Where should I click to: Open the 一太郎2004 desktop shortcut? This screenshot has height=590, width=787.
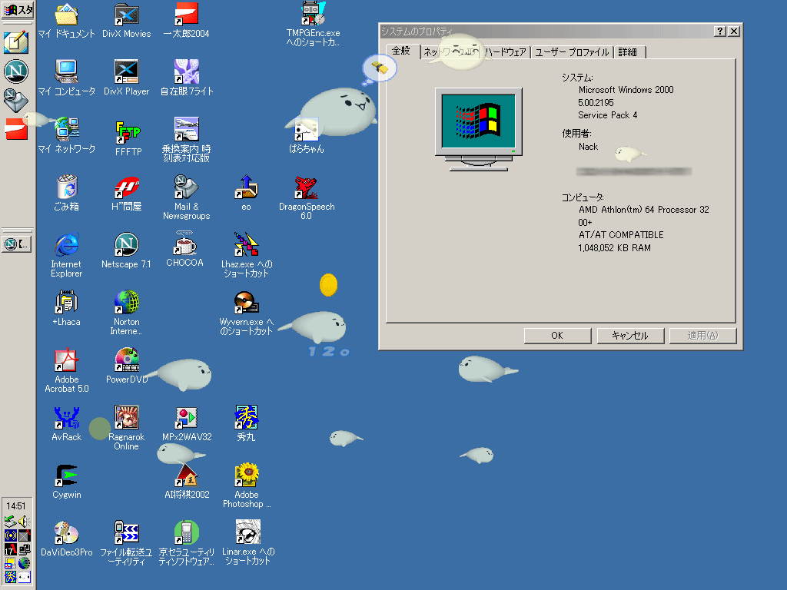click(x=186, y=20)
